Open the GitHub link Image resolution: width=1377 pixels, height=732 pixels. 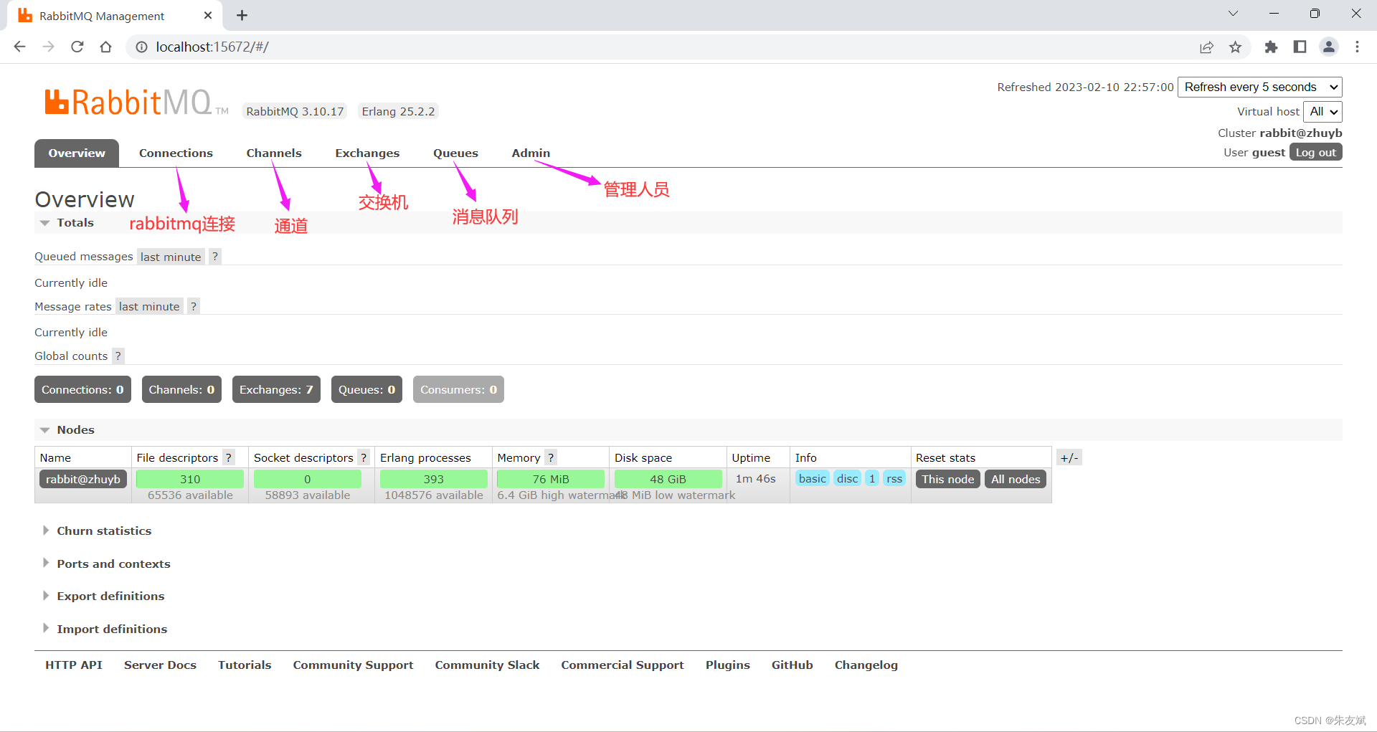(x=792, y=665)
